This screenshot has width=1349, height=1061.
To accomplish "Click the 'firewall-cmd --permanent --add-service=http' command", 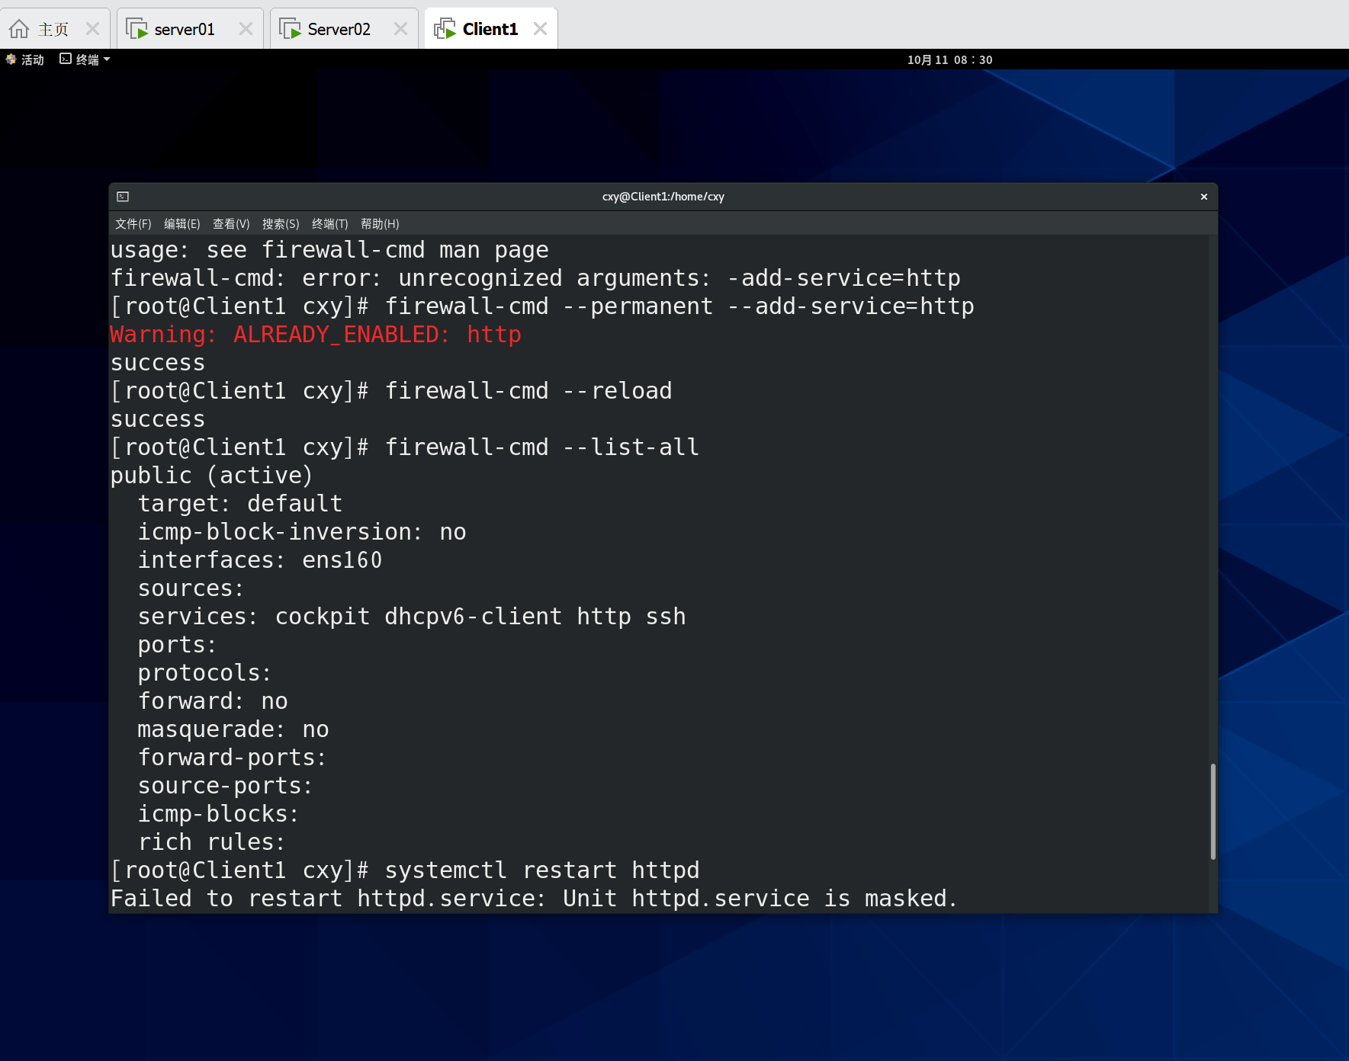I will (542, 306).
